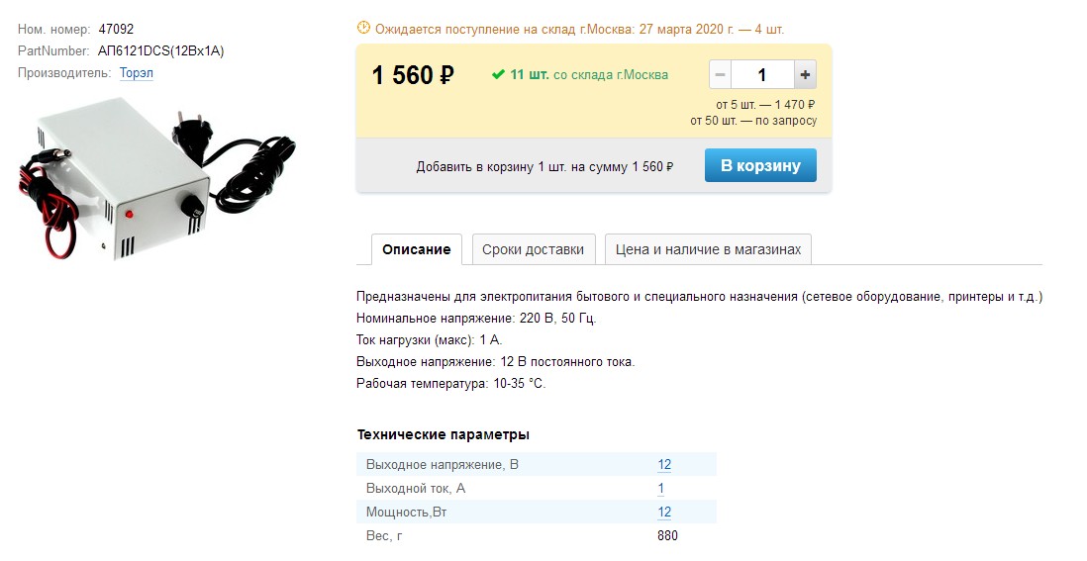
Task: Open Цена и наличие в магазинах tab
Action: (708, 249)
